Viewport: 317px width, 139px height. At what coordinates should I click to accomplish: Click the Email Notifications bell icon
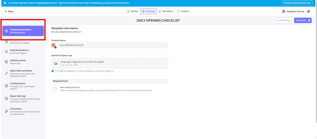(x=7, y=52)
